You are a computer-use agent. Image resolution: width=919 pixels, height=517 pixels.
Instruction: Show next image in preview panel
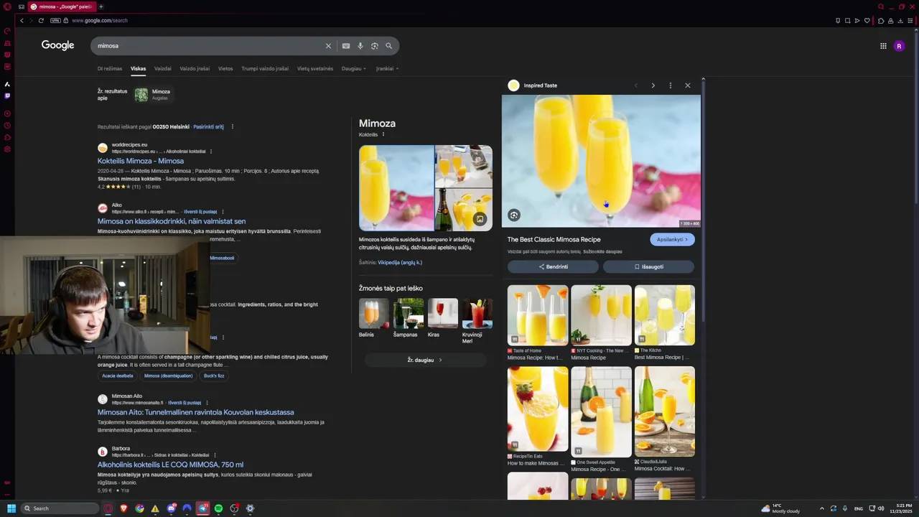click(x=653, y=85)
